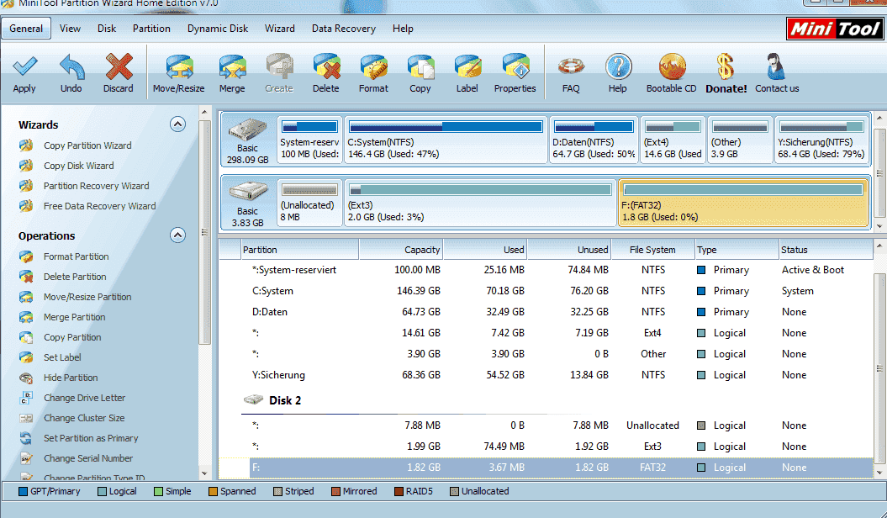Screen dimensions: 887x518
Task: Open the Wizard menu
Action: (279, 29)
